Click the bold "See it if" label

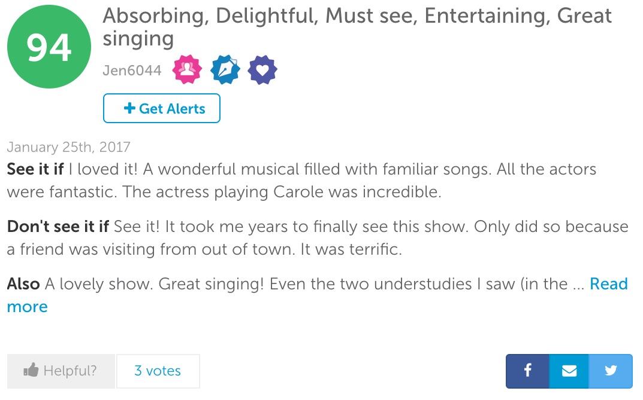pyautogui.click(x=35, y=169)
